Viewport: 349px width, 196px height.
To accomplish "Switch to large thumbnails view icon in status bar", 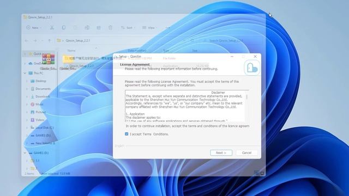I will (262, 173).
